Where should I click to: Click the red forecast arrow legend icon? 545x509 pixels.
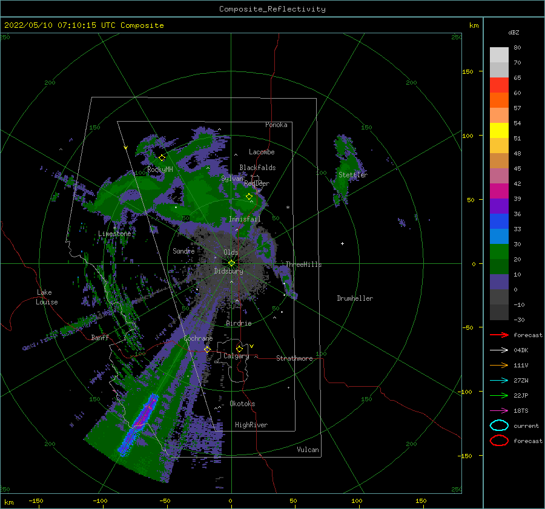coord(499,335)
